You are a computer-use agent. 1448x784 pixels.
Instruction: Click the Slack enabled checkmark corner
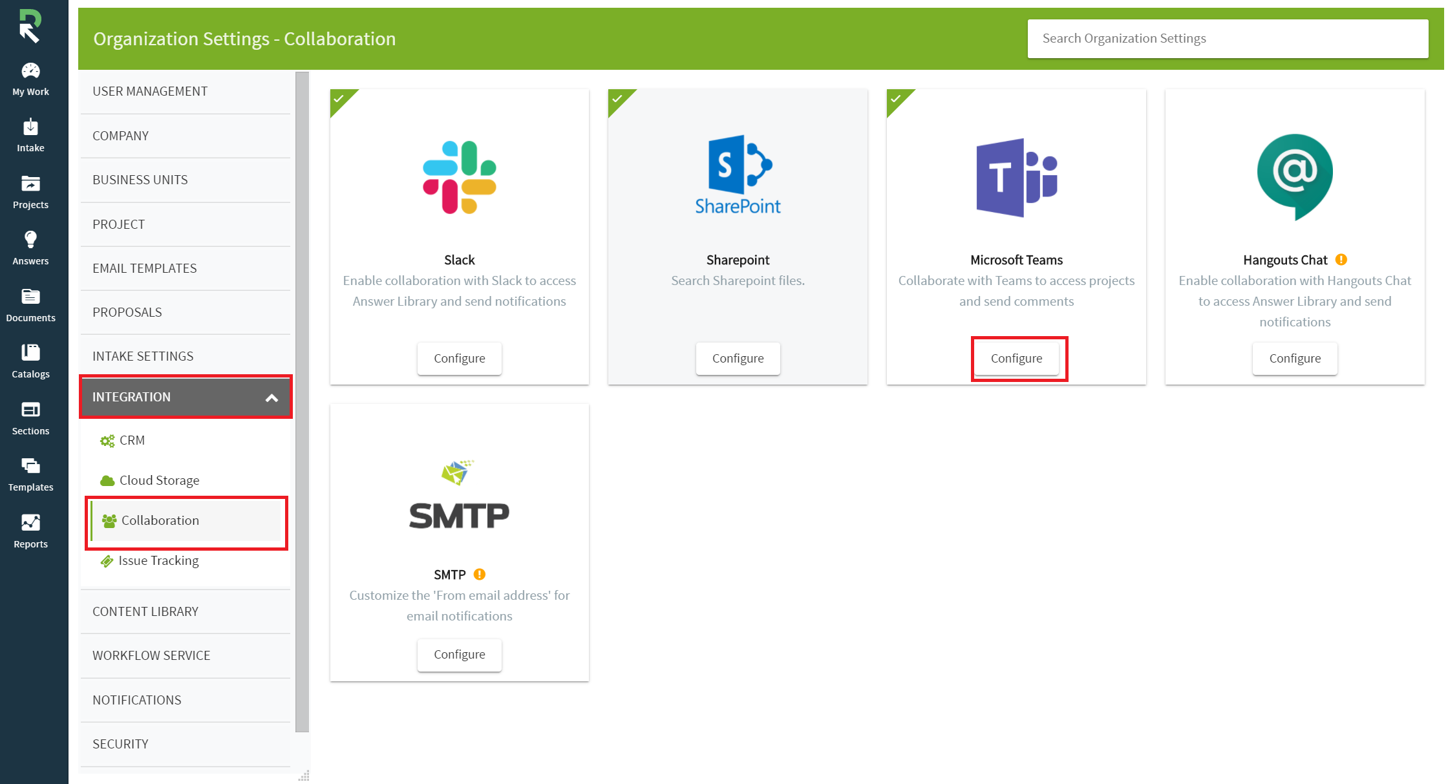339,99
